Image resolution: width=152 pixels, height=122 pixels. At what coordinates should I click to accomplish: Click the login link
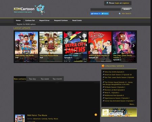pyautogui.click(x=117, y=3)
